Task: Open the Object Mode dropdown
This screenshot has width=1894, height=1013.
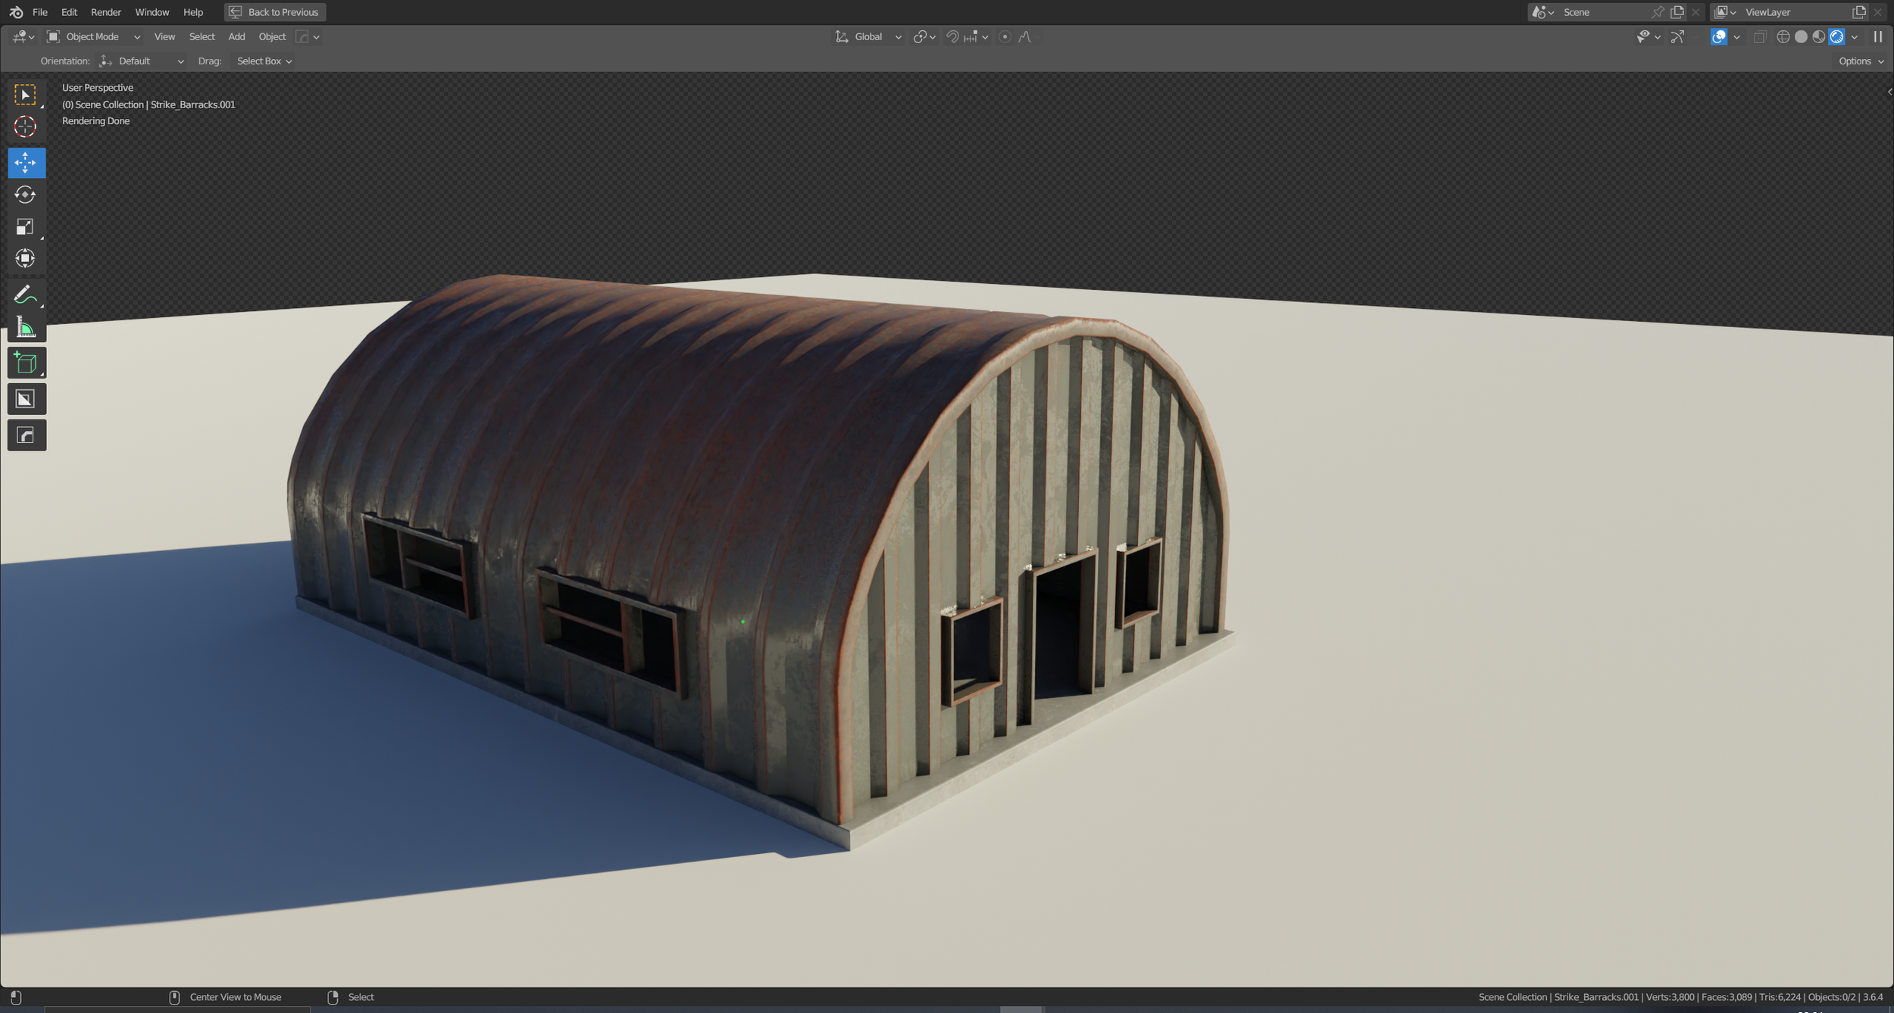Action: click(93, 36)
